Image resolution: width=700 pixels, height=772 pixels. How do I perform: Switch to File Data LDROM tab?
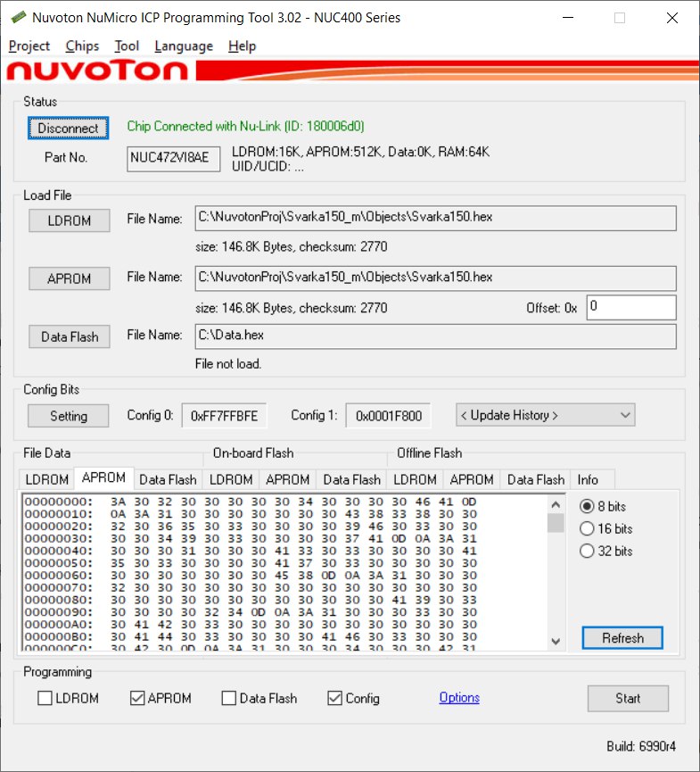click(x=46, y=479)
